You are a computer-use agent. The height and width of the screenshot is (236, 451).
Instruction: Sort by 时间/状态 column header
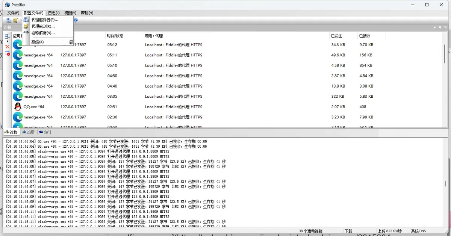(124, 36)
